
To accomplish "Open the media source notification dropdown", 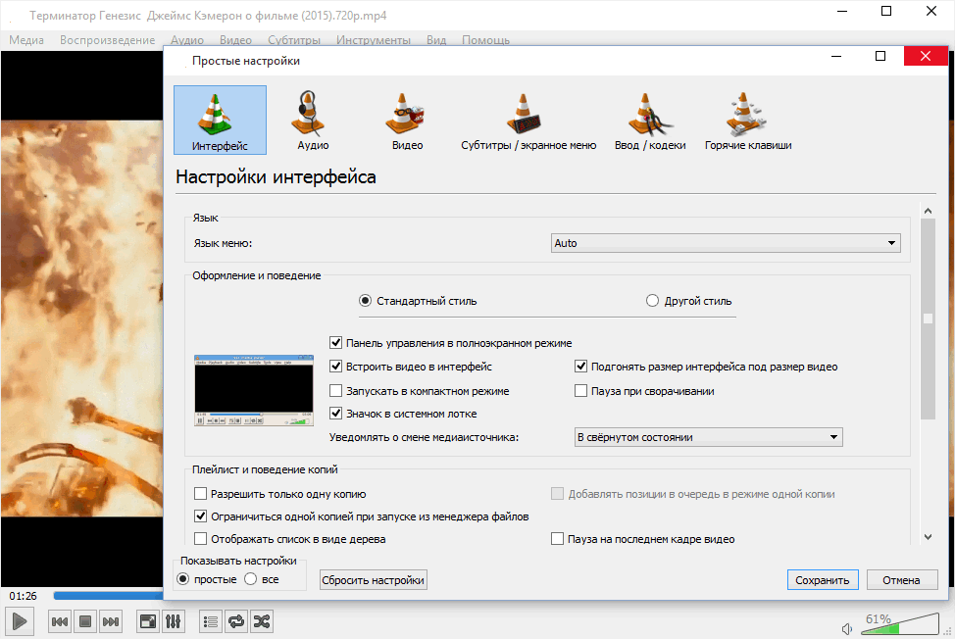I will (x=708, y=437).
